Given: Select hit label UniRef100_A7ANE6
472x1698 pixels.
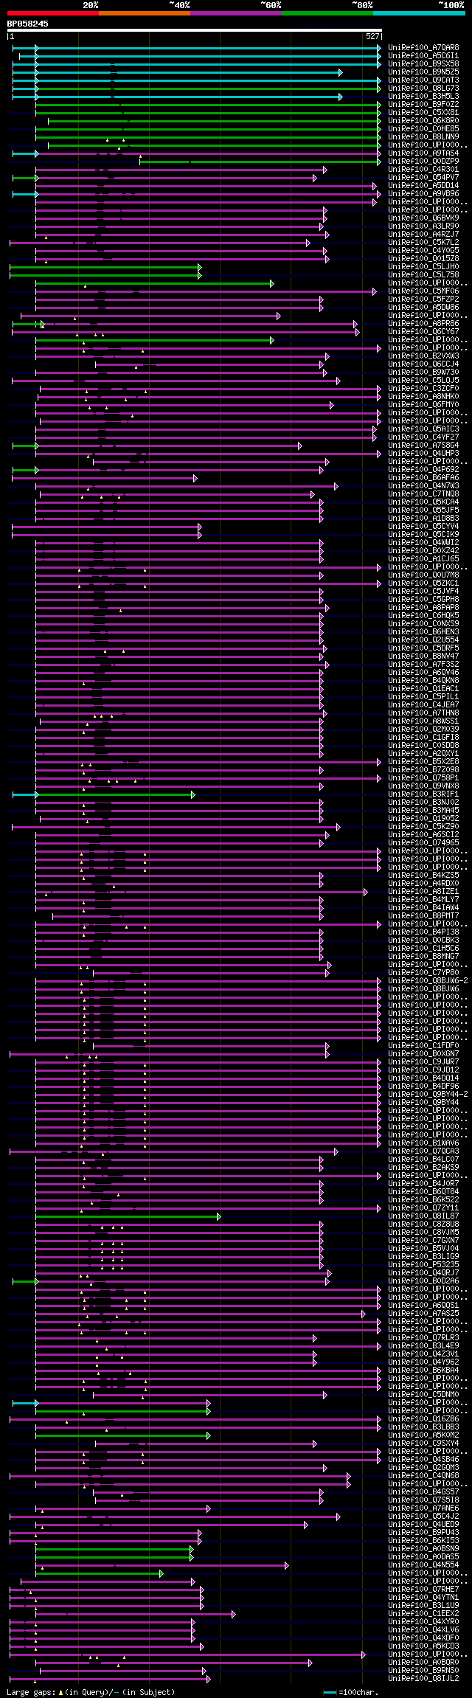Looking at the screenshot, I should pos(423,1508).
